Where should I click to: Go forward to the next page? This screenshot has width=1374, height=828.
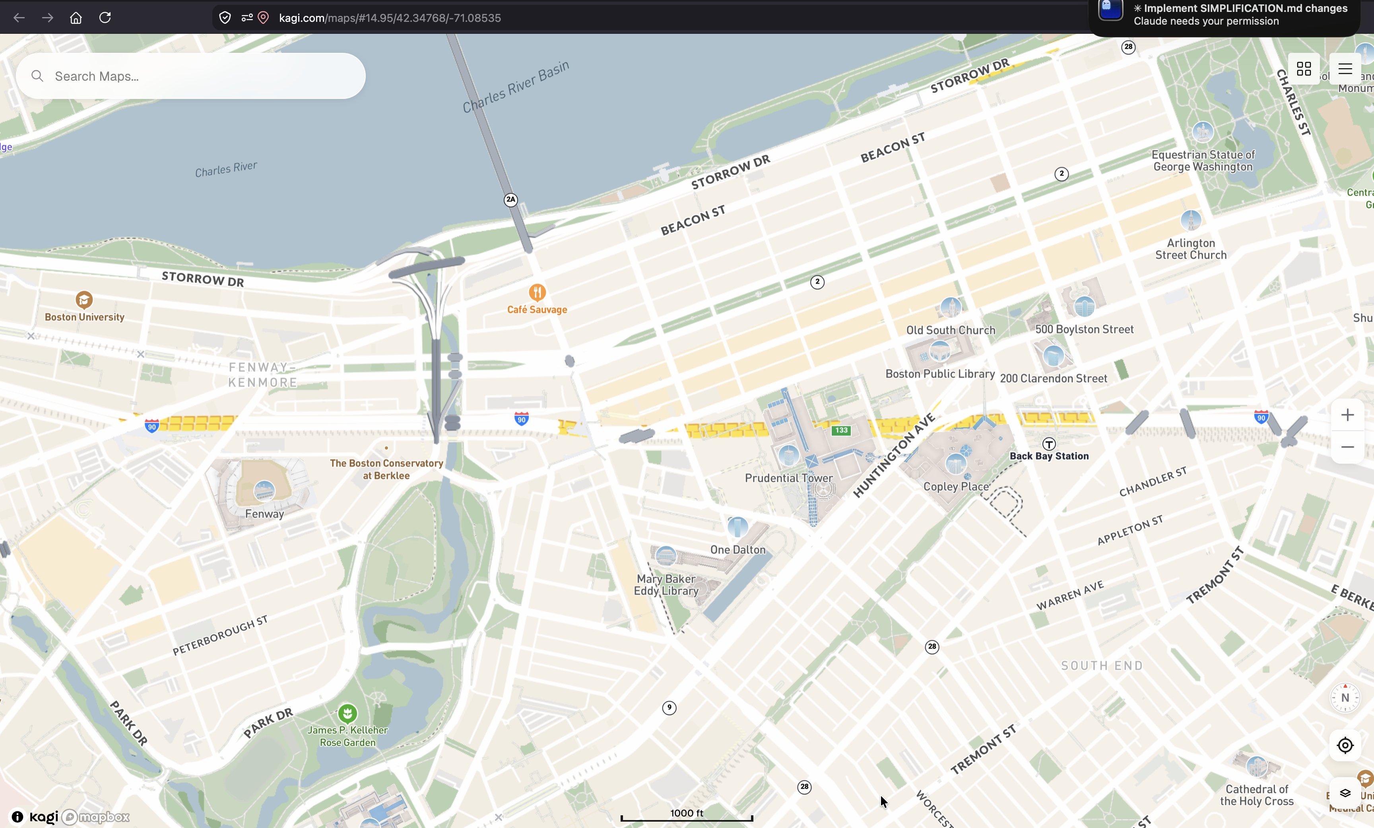47,18
